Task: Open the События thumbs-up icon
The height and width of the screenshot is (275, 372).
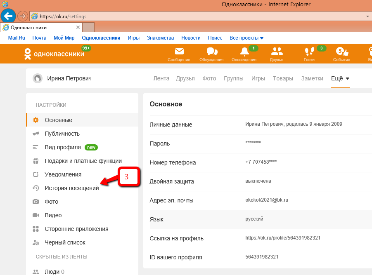Action: [x=342, y=51]
